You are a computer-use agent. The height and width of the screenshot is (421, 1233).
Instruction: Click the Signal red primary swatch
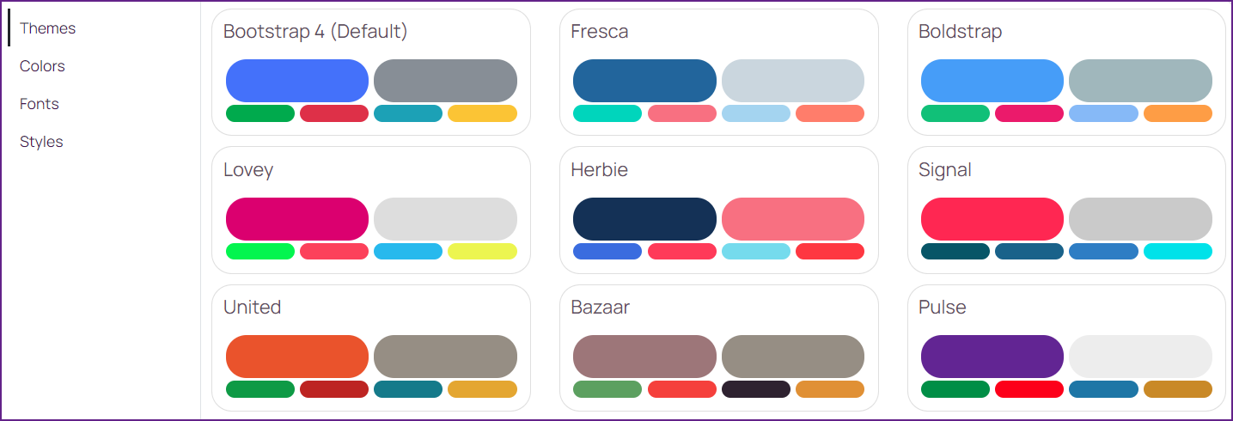[x=992, y=219]
